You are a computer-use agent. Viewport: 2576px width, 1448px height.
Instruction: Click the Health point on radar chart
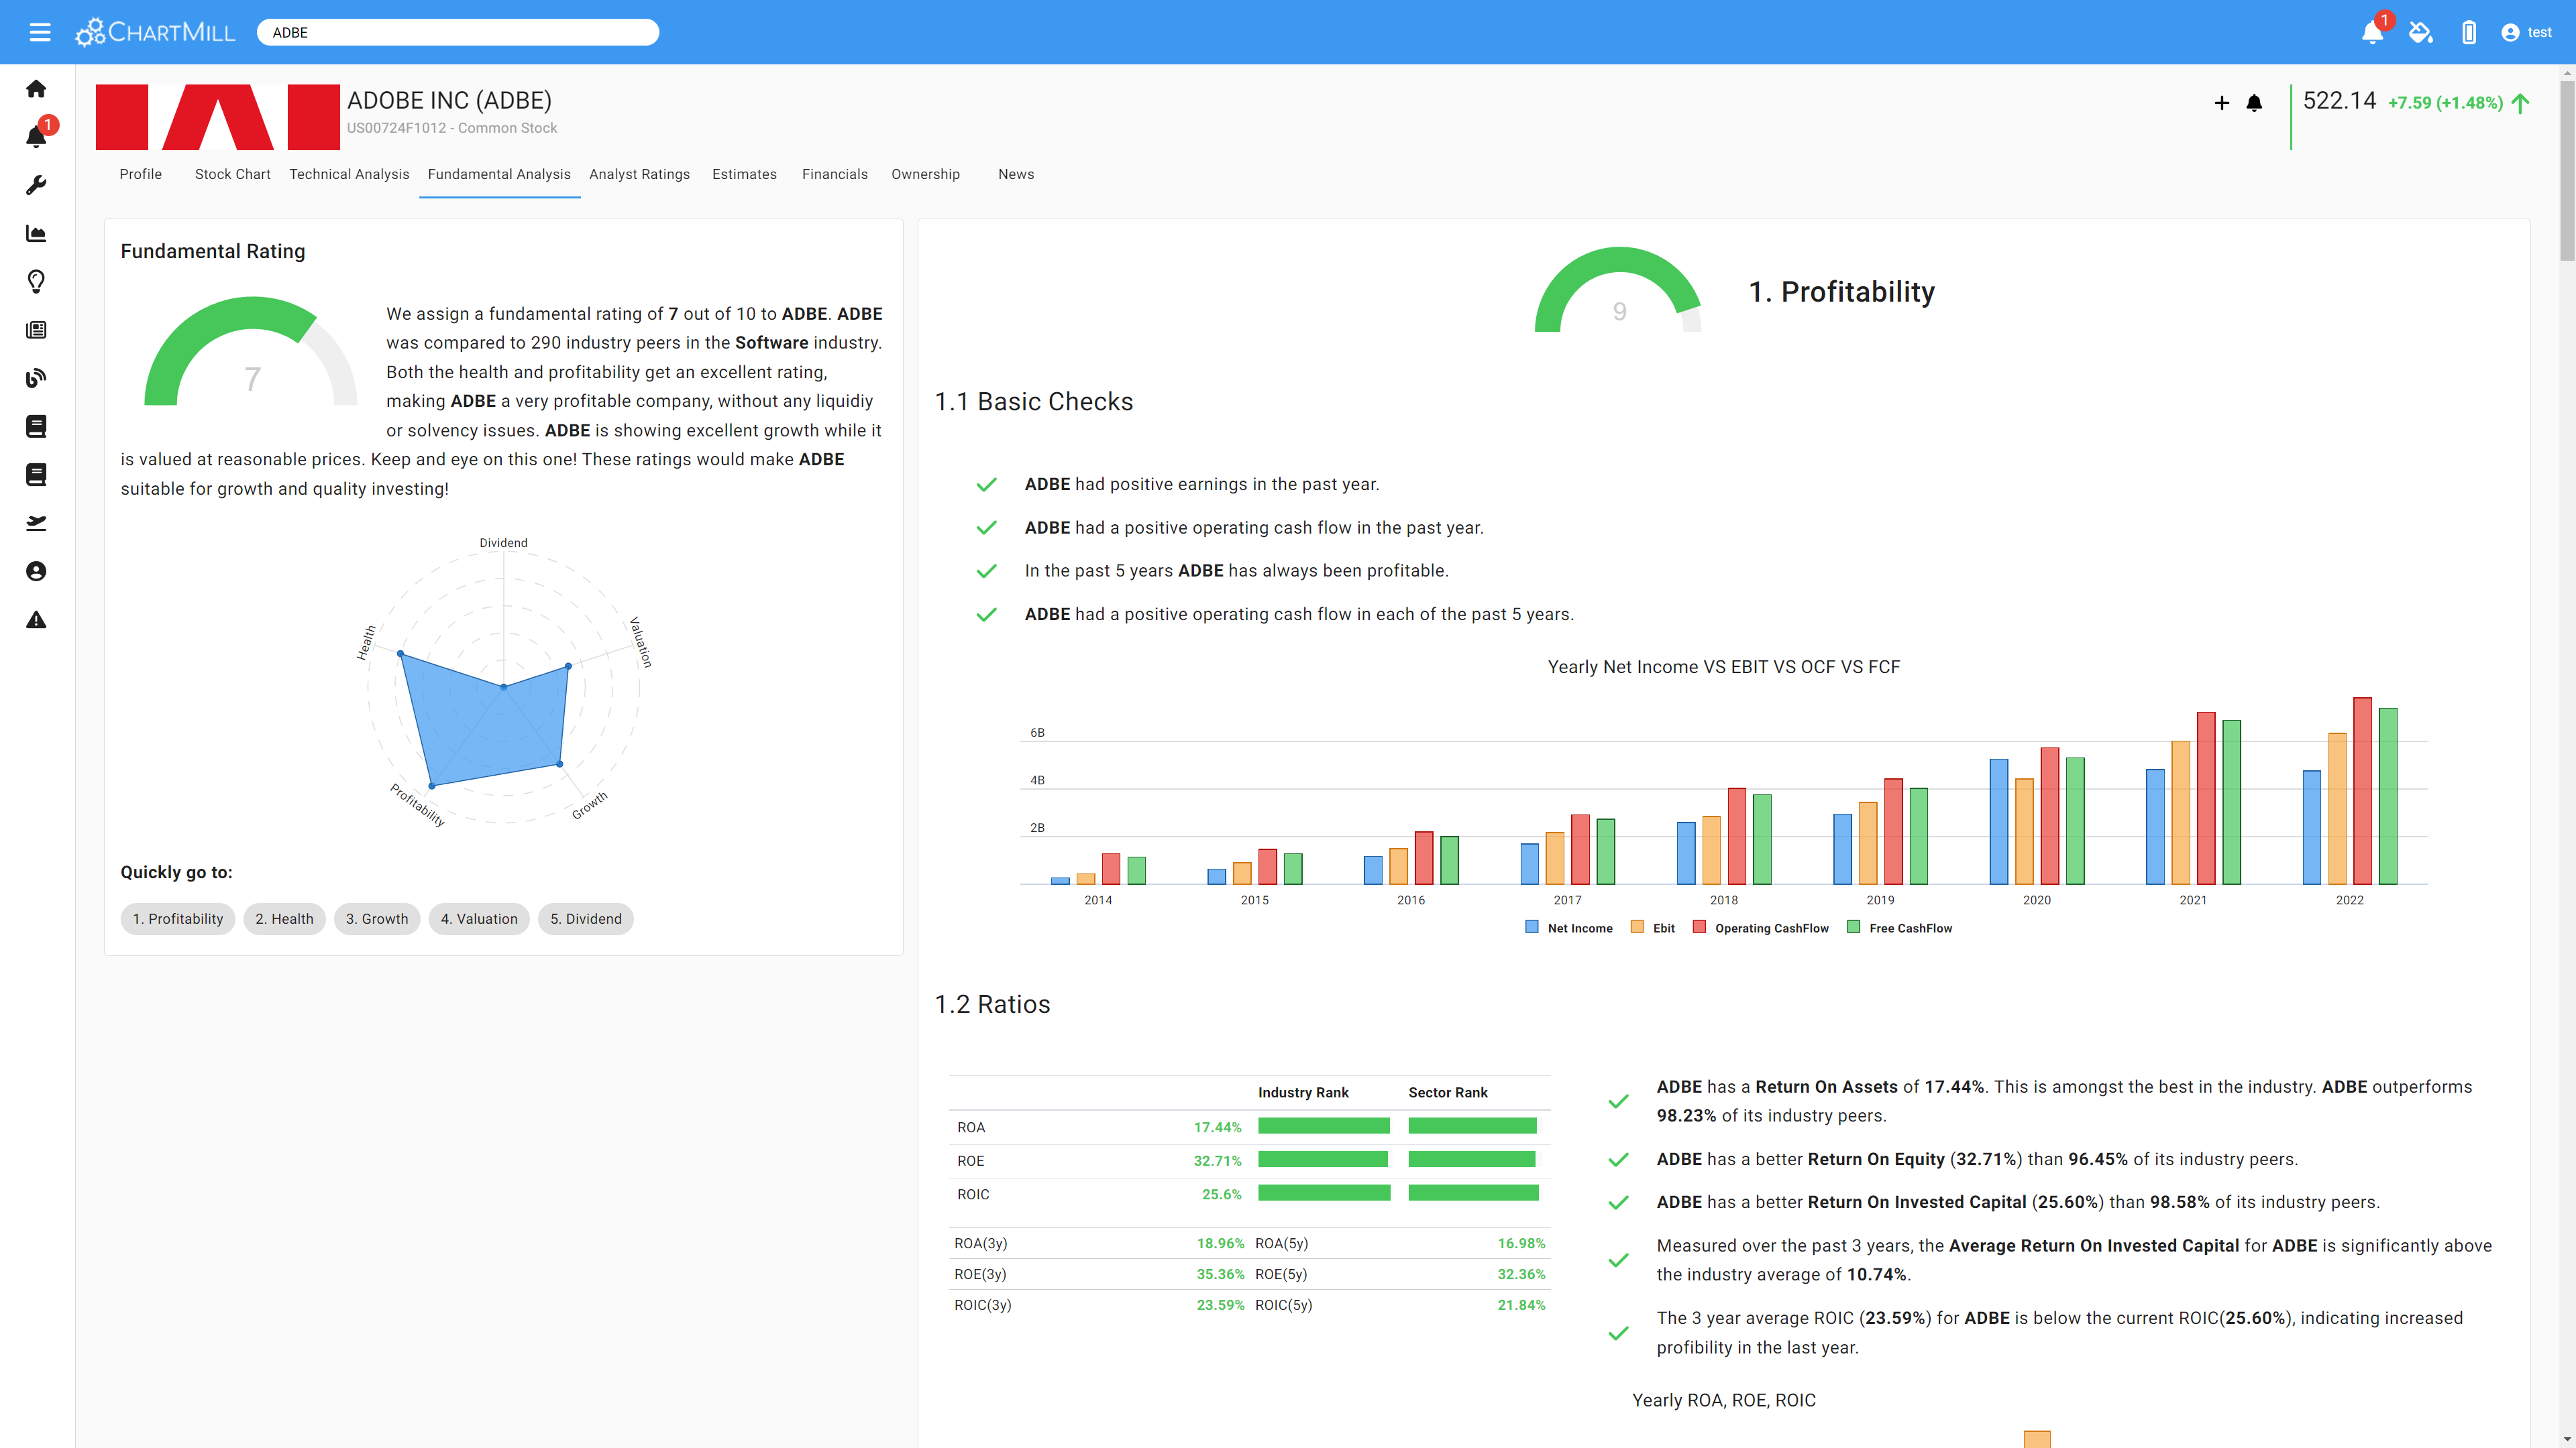click(x=401, y=654)
